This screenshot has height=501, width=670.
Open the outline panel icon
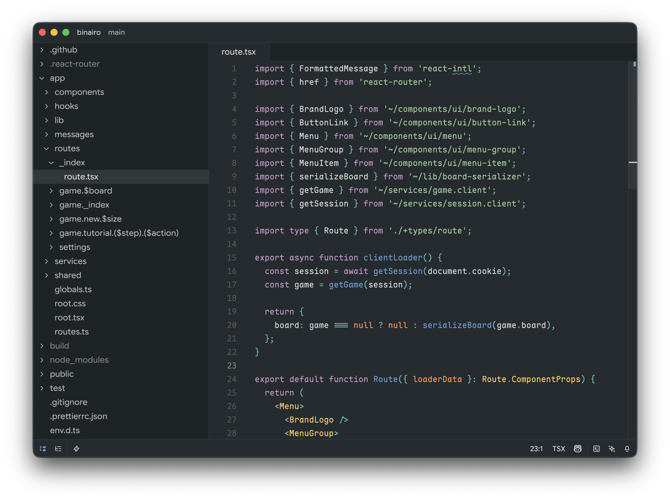pos(58,449)
